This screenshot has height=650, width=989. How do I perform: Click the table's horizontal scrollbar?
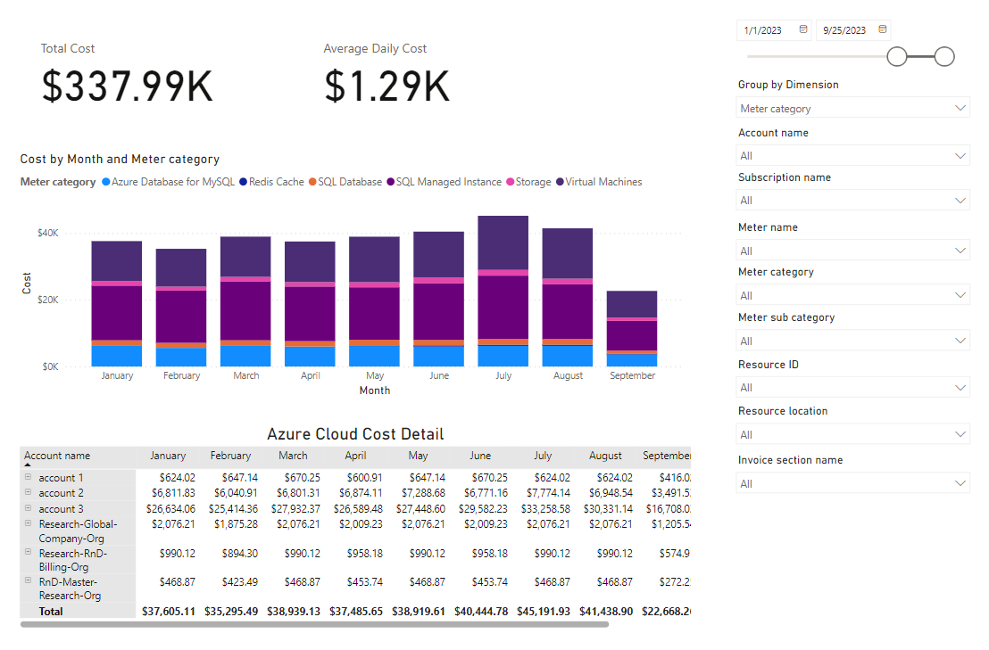(314, 624)
